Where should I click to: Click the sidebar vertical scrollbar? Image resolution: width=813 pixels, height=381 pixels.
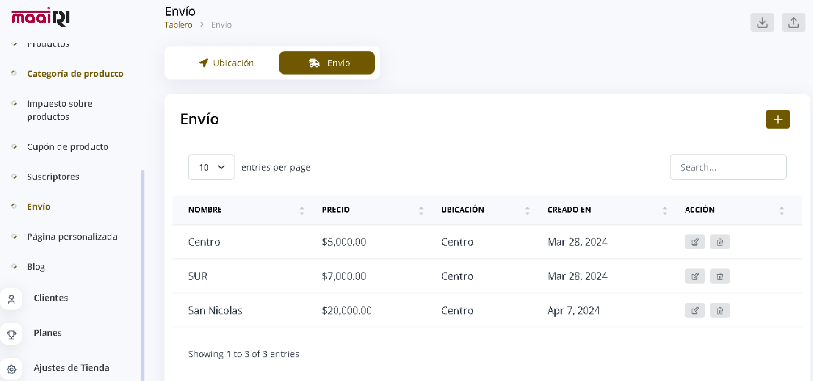coord(143,275)
